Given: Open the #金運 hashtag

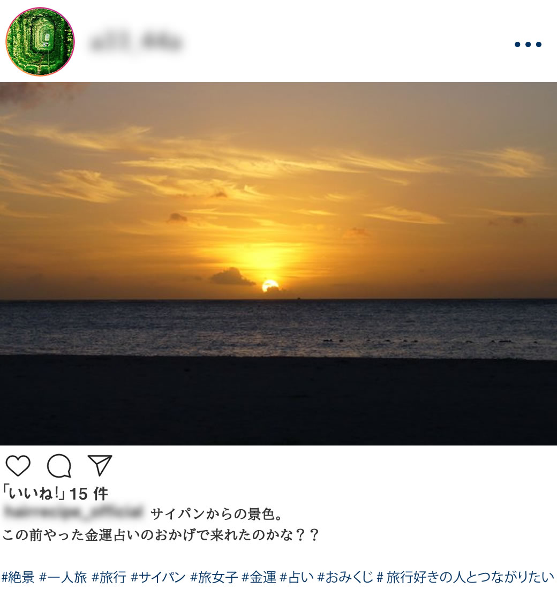Looking at the screenshot, I should pyautogui.click(x=259, y=577).
